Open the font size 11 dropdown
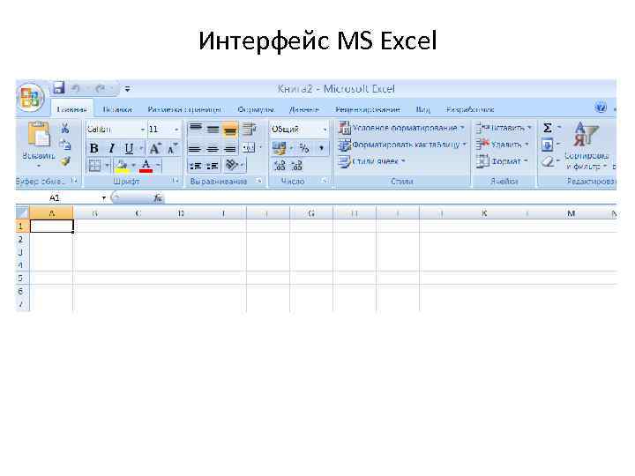Image resolution: width=635 pixels, height=476 pixels. pos(176,130)
